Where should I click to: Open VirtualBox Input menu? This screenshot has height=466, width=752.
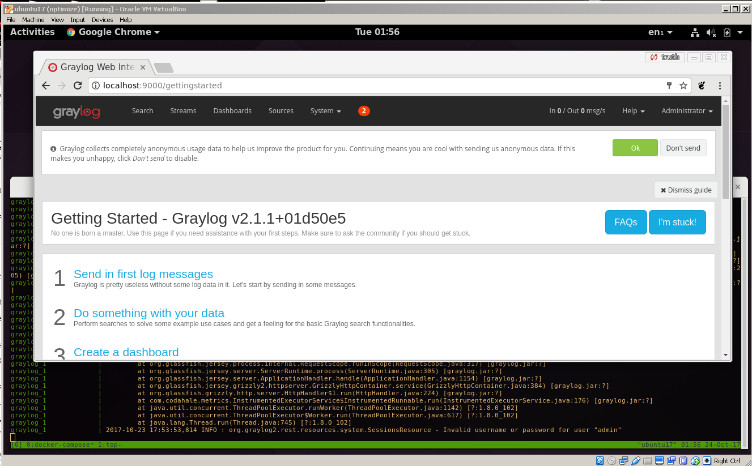click(78, 20)
